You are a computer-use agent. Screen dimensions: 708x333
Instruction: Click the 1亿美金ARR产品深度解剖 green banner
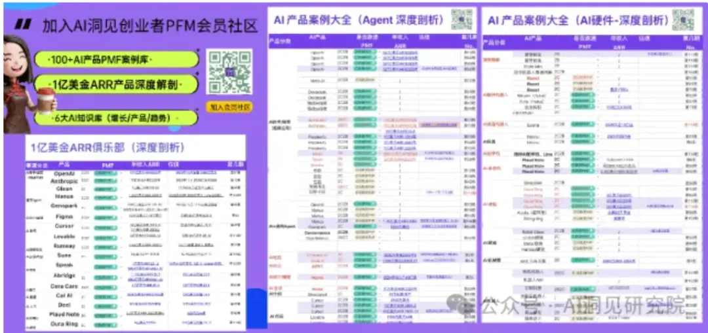(117, 84)
